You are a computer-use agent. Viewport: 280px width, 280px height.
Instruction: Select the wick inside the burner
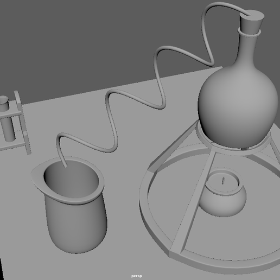223,181
